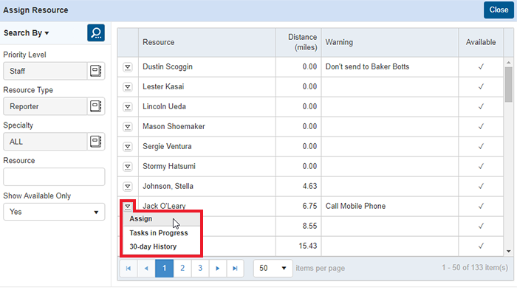Click the Warning column header
Image resolution: width=517 pixels, height=290 pixels.
[x=390, y=43]
